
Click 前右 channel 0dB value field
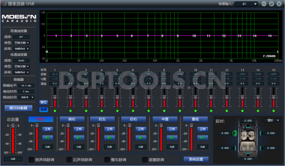pos(79,147)
